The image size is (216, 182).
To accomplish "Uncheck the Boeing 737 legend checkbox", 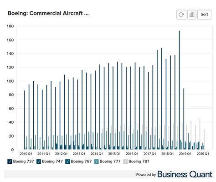I will pos(10,161).
